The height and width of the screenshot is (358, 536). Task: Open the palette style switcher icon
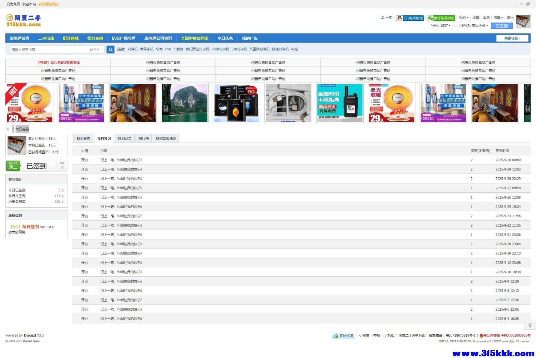point(528,4)
